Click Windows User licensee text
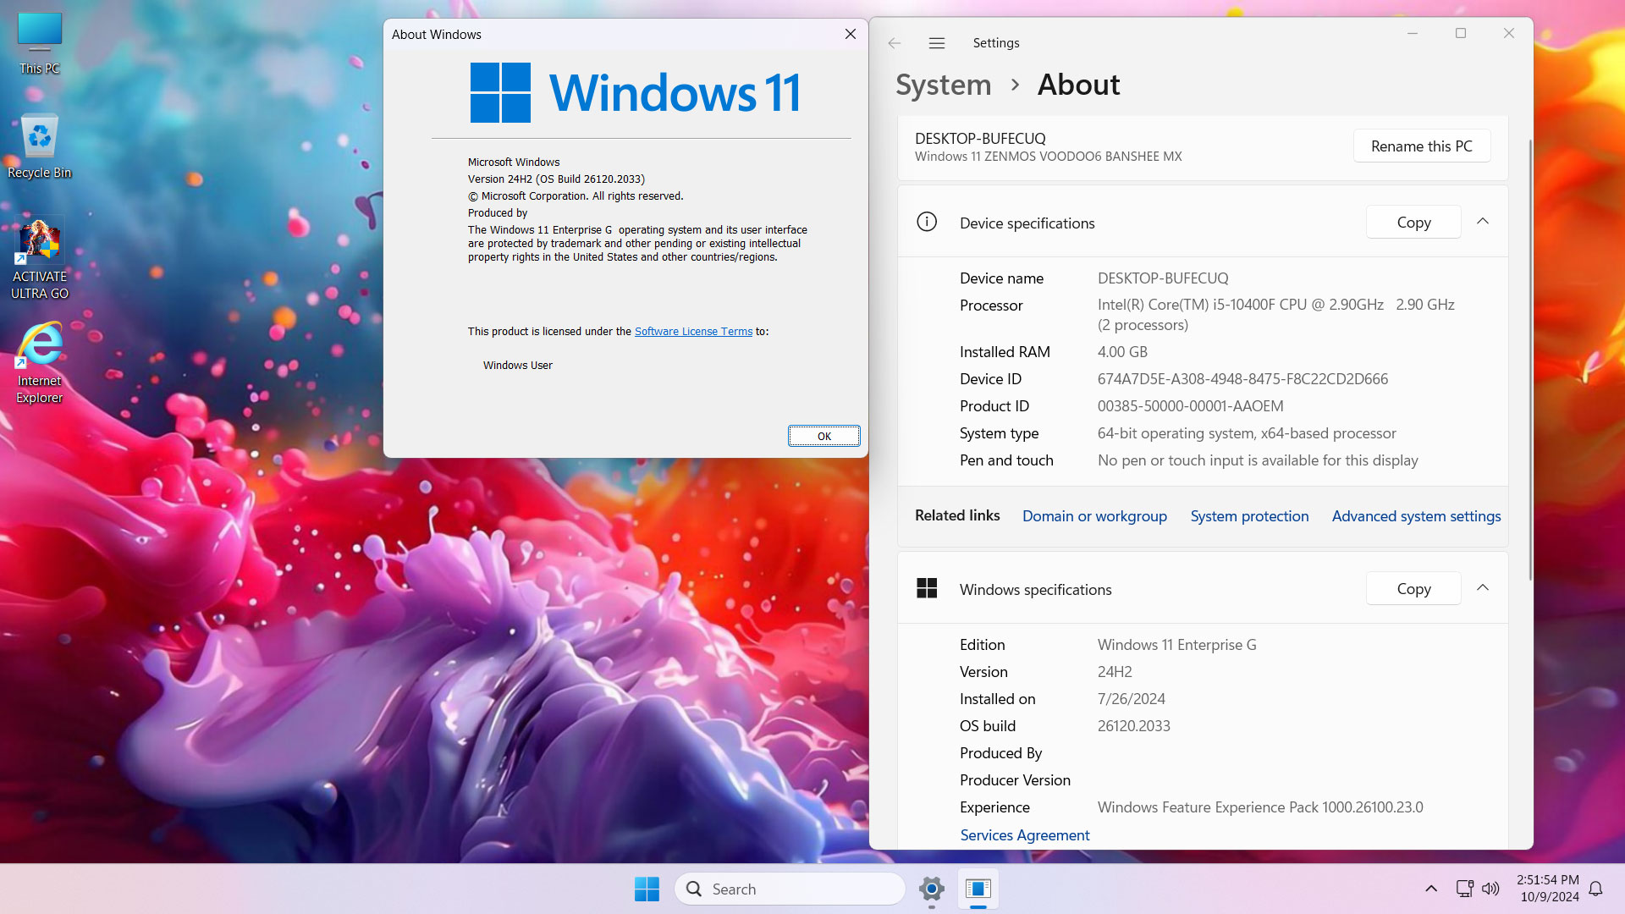The height and width of the screenshot is (914, 1625). (x=517, y=366)
